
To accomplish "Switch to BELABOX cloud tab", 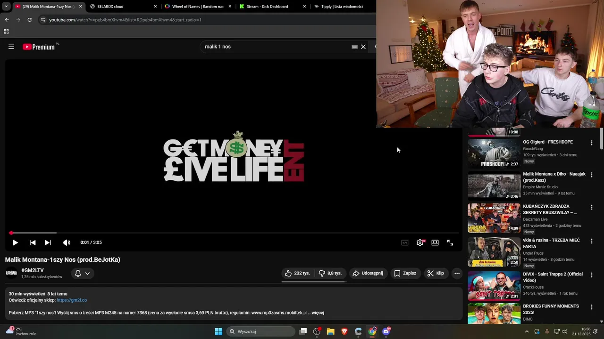I will click(123, 7).
